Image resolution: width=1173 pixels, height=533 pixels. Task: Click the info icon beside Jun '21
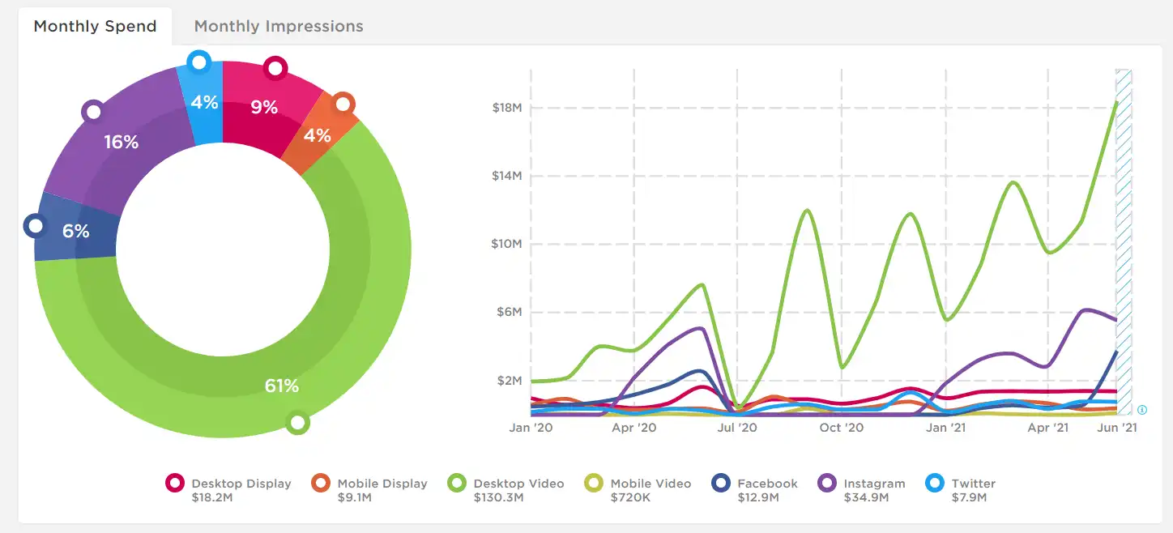[x=1142, y=410]
